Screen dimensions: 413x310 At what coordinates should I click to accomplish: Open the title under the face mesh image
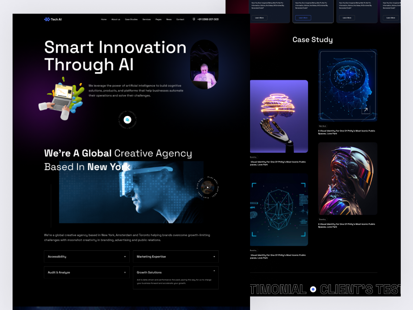tap(278, 256)
